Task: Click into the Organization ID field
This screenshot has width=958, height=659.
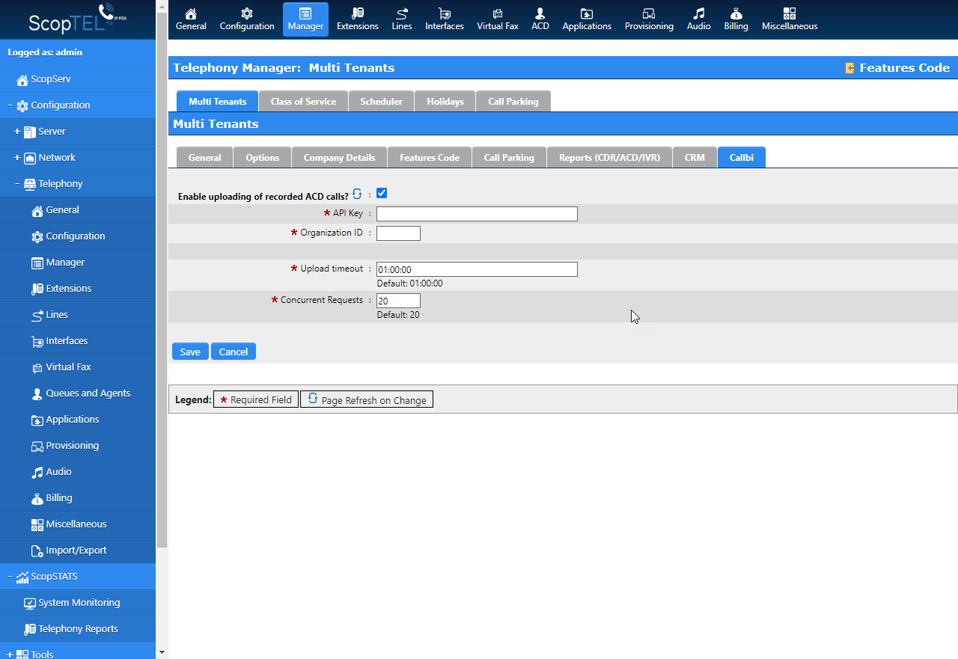Action: pyautogui.click(x=398, y=233)
